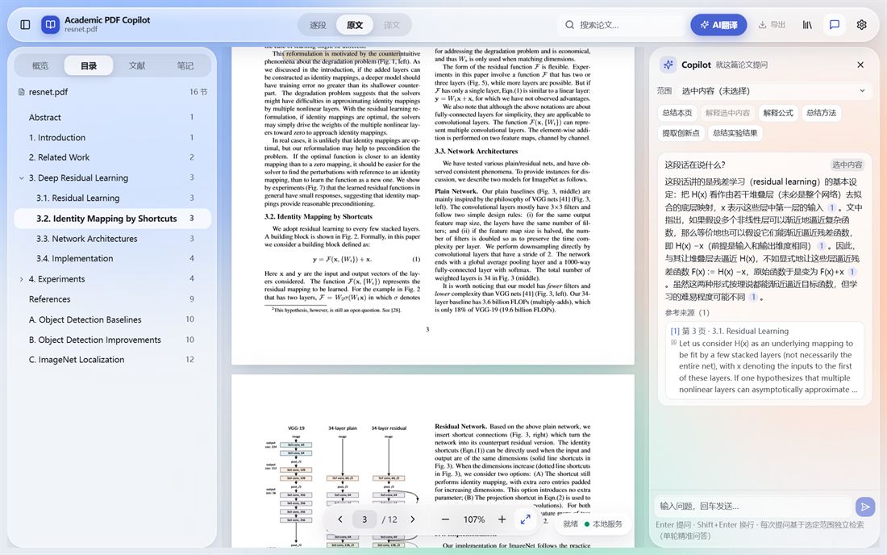Switch to 译文 translation view
Screen dimensions: 887x555
[x=391, y=25]
